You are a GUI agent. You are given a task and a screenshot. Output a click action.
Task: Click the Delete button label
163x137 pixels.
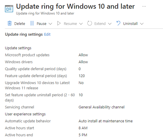click(20, 24)
